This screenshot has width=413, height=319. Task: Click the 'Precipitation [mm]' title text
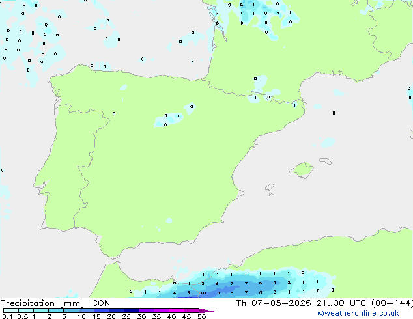(x=42, y=303)
